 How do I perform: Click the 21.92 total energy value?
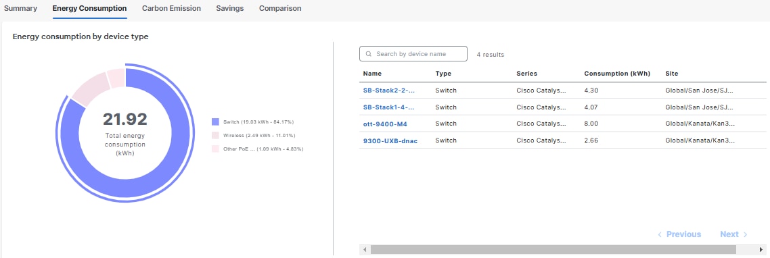[124, 119]
